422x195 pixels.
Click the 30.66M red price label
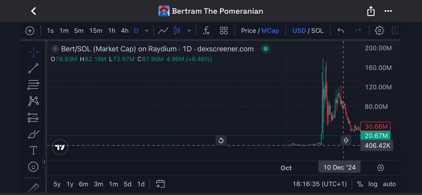tap(375, 127)
